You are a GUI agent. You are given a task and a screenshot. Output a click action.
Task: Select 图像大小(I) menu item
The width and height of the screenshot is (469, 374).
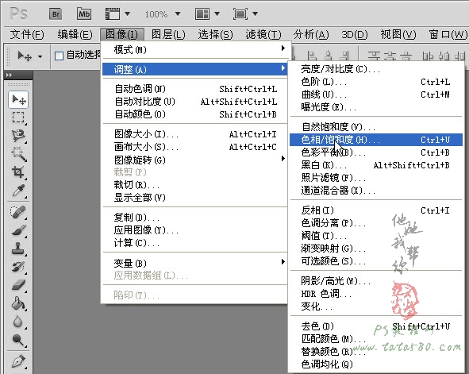[195, 134]
